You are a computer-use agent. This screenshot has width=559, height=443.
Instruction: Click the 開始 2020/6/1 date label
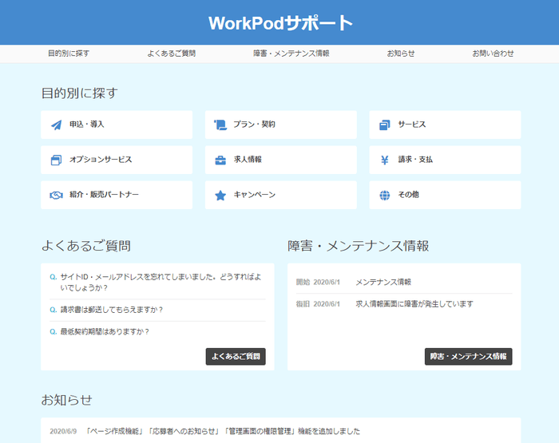click(318, 283)
